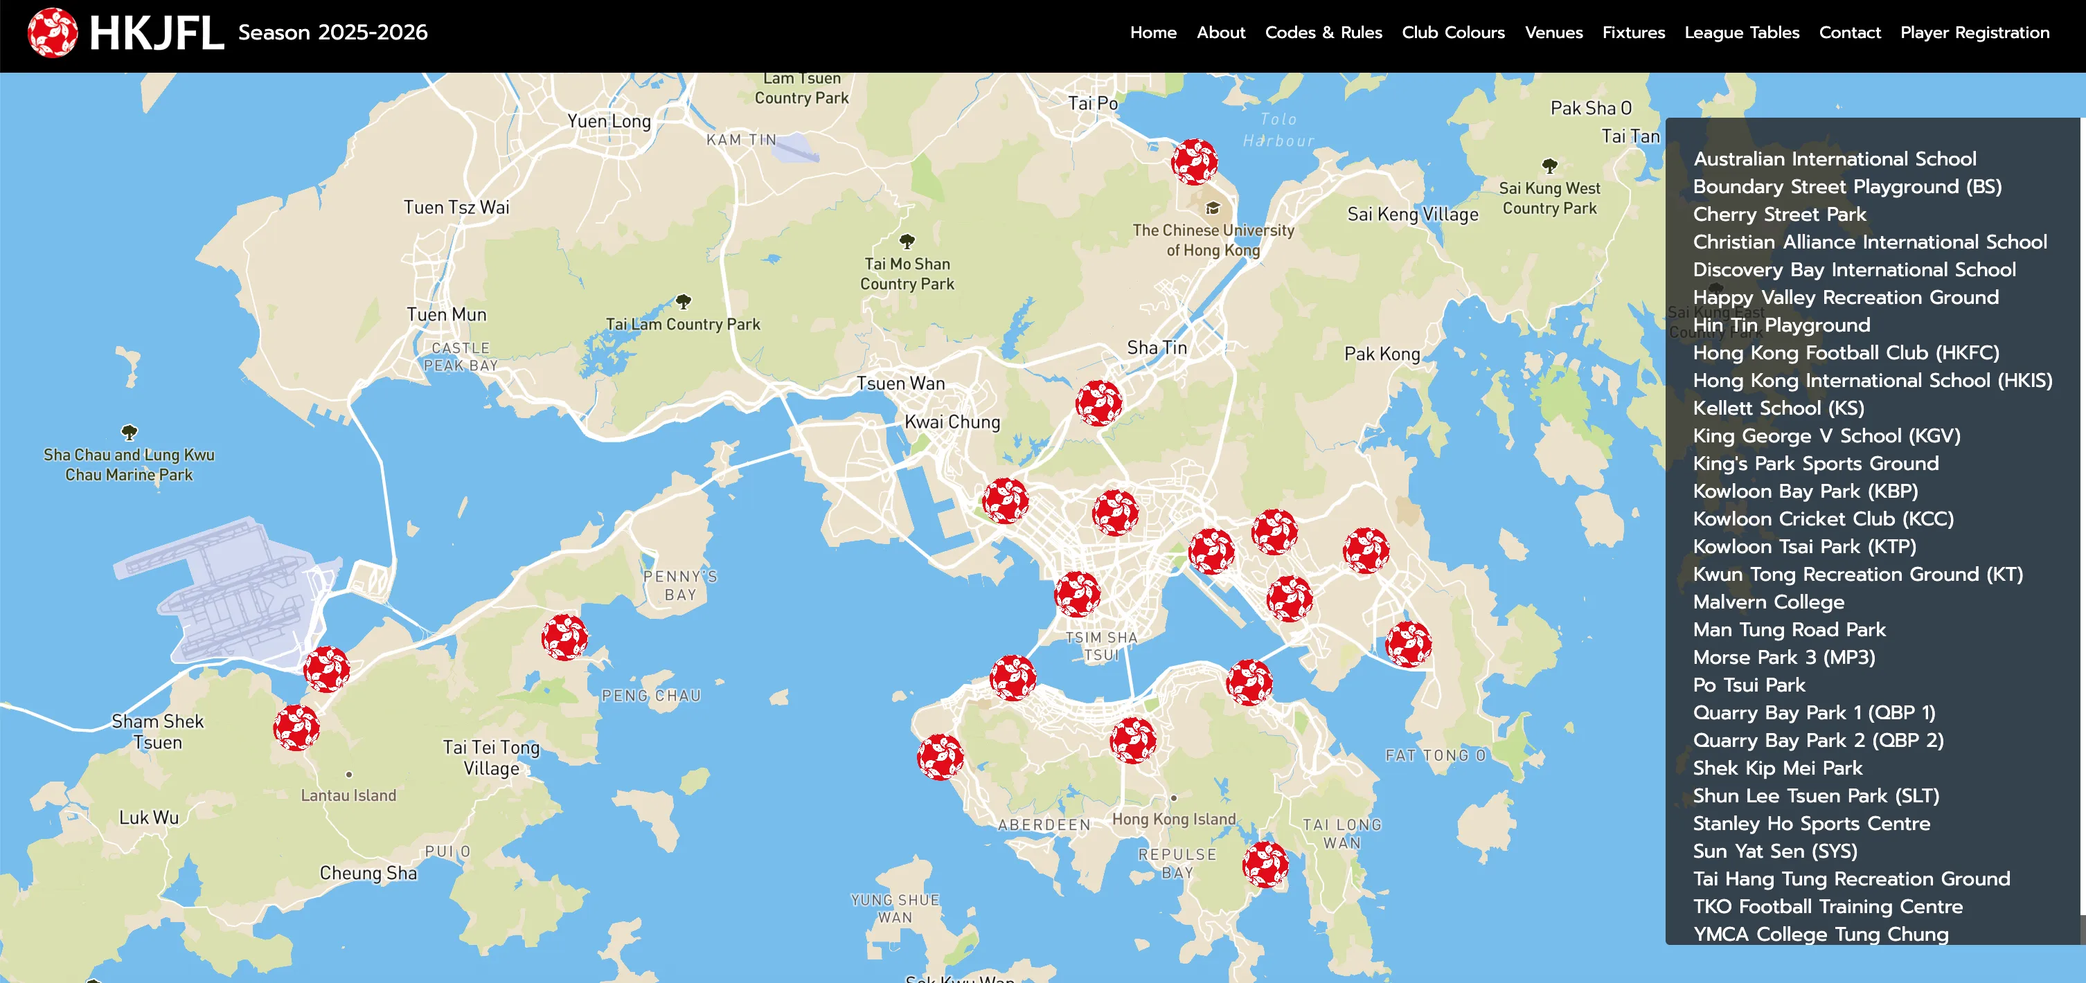Select the easternmost marker north of Fat Tong O

pos(1408,644)
